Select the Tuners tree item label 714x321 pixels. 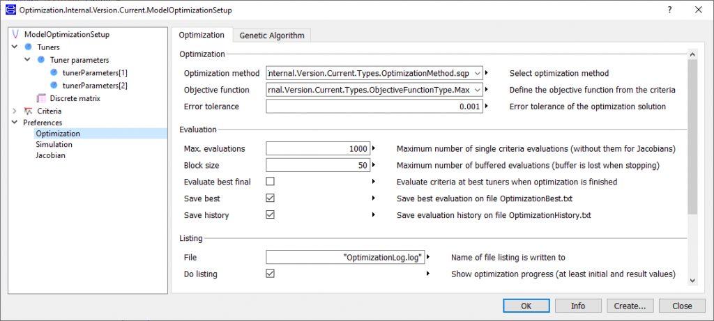(48, 47)
